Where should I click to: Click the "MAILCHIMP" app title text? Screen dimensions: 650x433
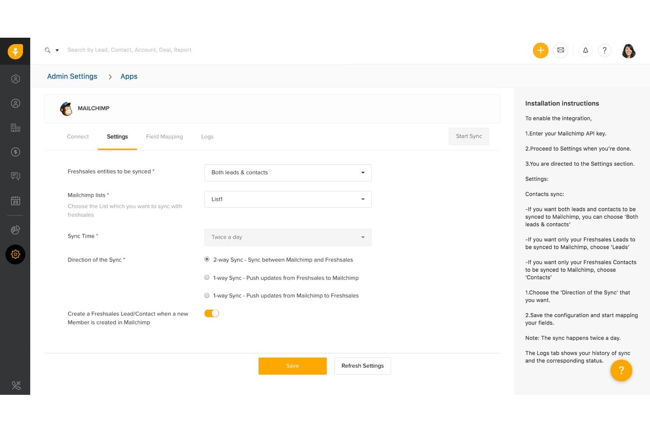94,108
